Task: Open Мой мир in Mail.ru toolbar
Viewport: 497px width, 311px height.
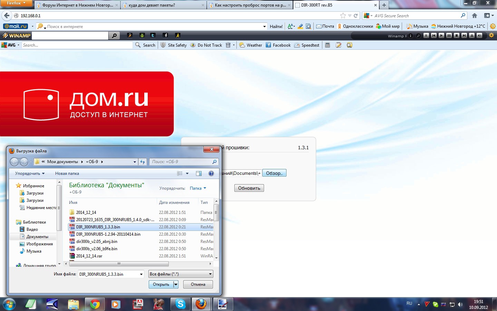Action: pos(388,26)
